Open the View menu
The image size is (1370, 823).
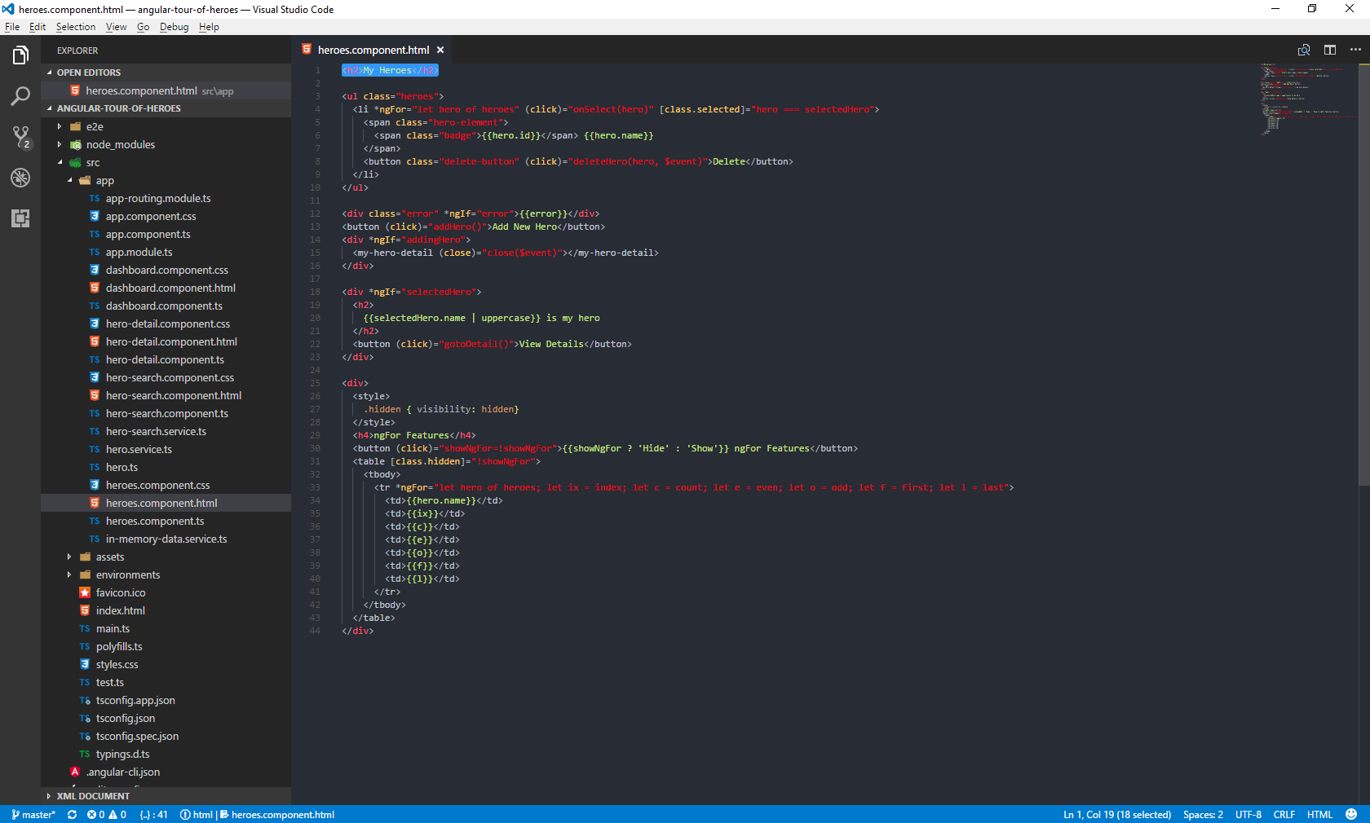pos(117,27)
